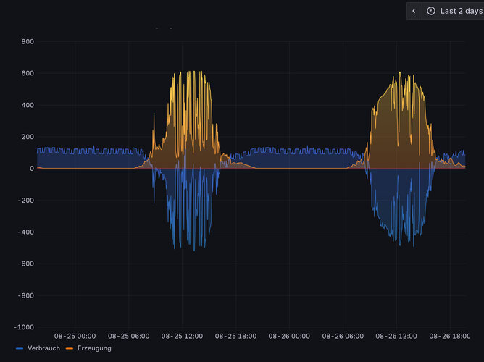Click the 08-25 06:00 x-axis time label

[x=129, y=336]
